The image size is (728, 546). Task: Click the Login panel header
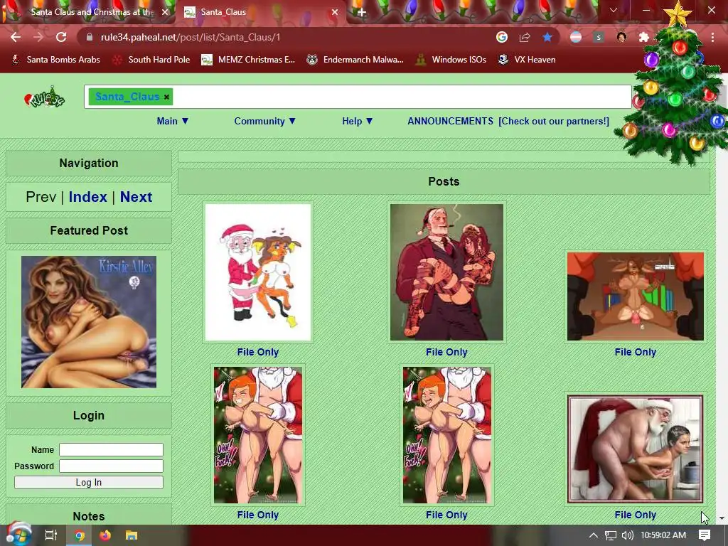pyautogui.click(x=89, y=415)
